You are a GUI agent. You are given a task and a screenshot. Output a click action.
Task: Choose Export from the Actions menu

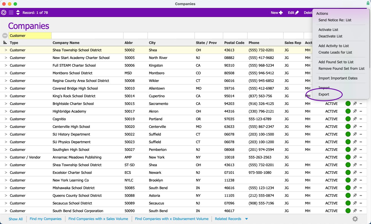coord(324,94)
